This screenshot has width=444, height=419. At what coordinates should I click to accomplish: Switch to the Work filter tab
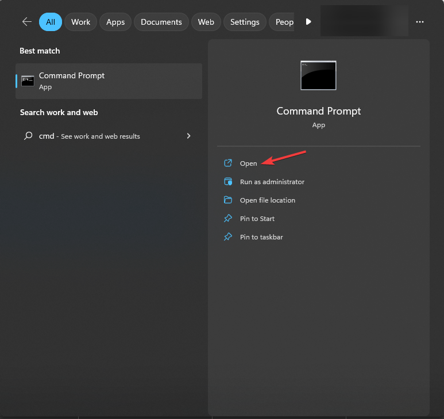click(81, 22)
